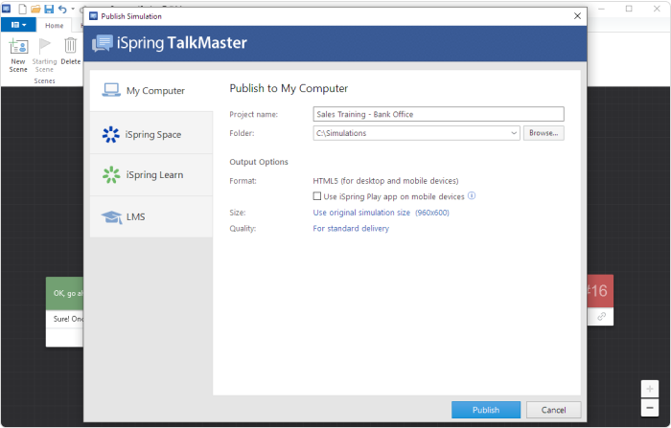Viewport: 671px width, 428px height.
Task: Click New Scene in the ribbon
Action: point(18,56)
